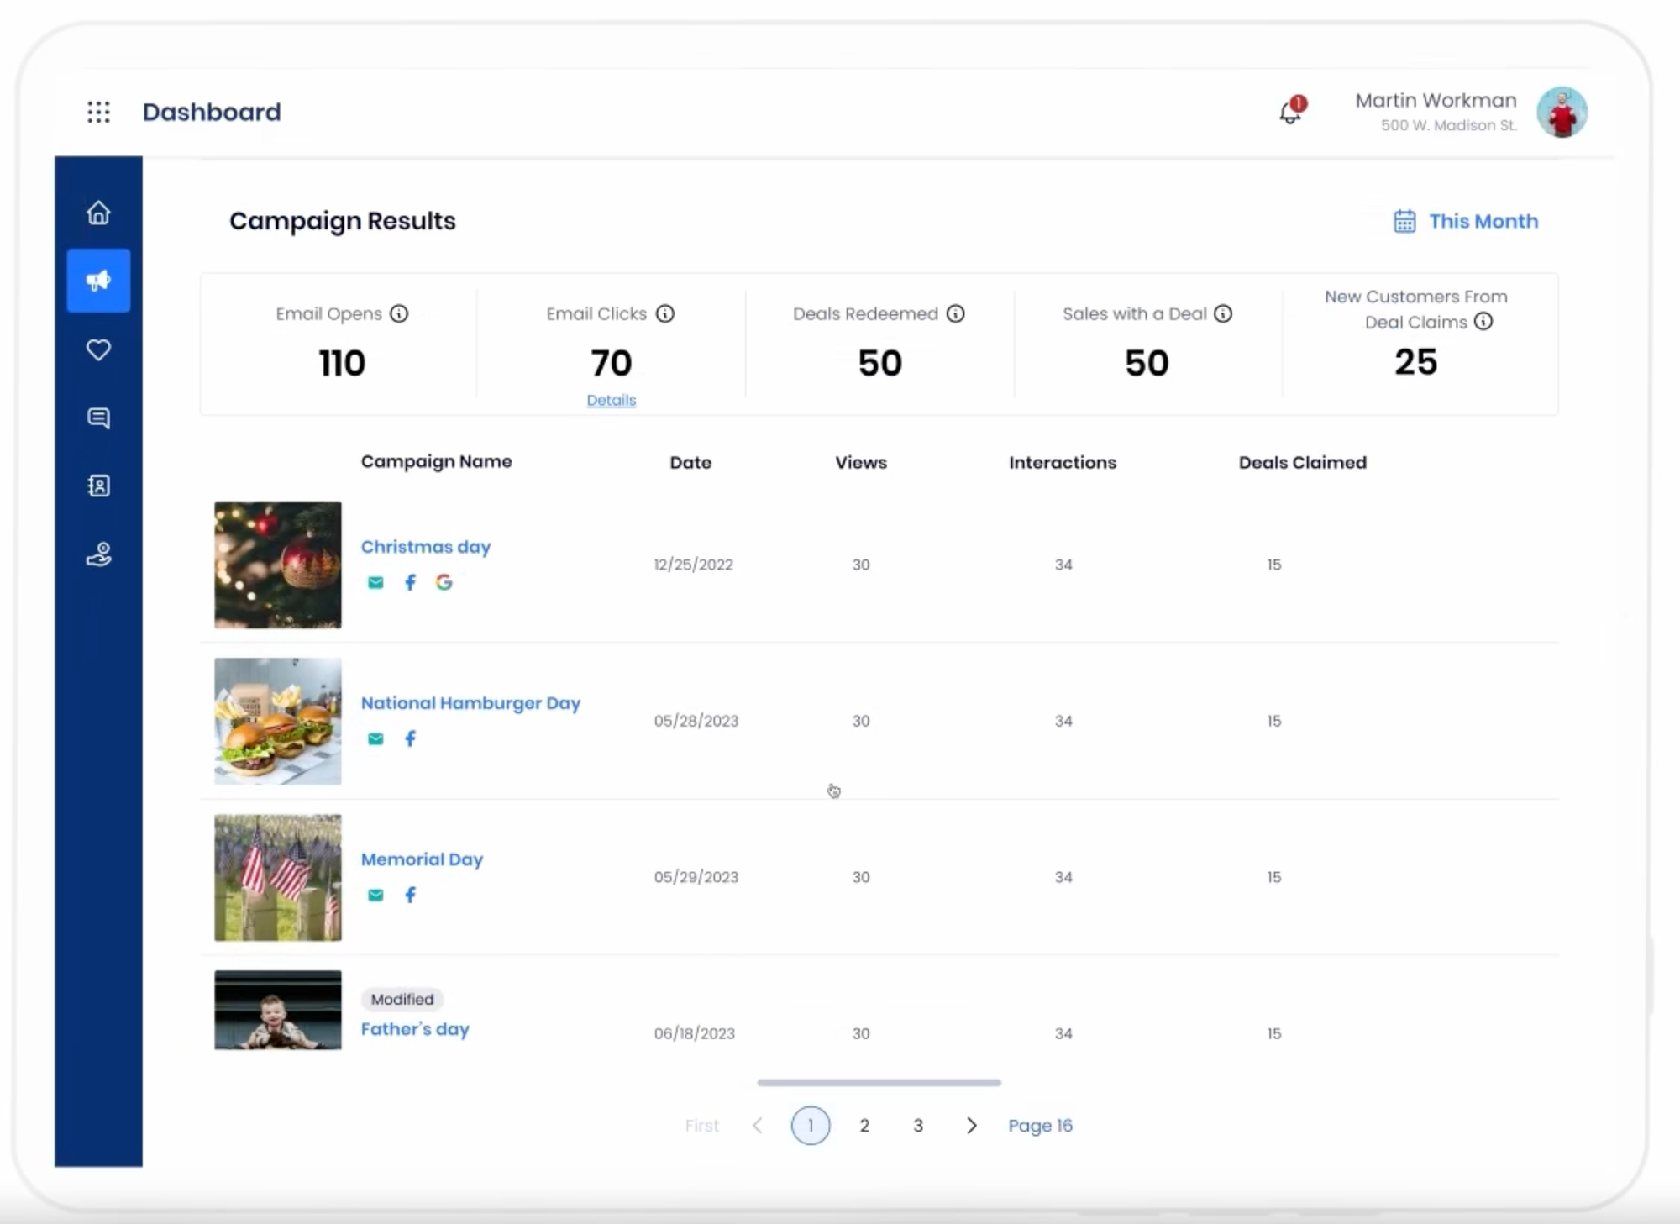Open the Home section in the sidebar
Viewport: 1680px width, 1224px height.
coord(98,213)
